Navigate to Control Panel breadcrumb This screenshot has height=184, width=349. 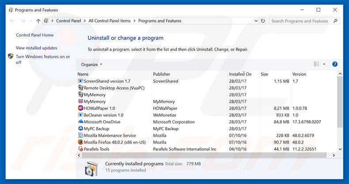[68, 21]
